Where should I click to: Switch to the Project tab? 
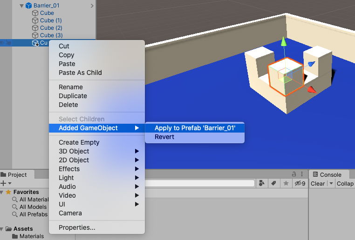[17, 174]
